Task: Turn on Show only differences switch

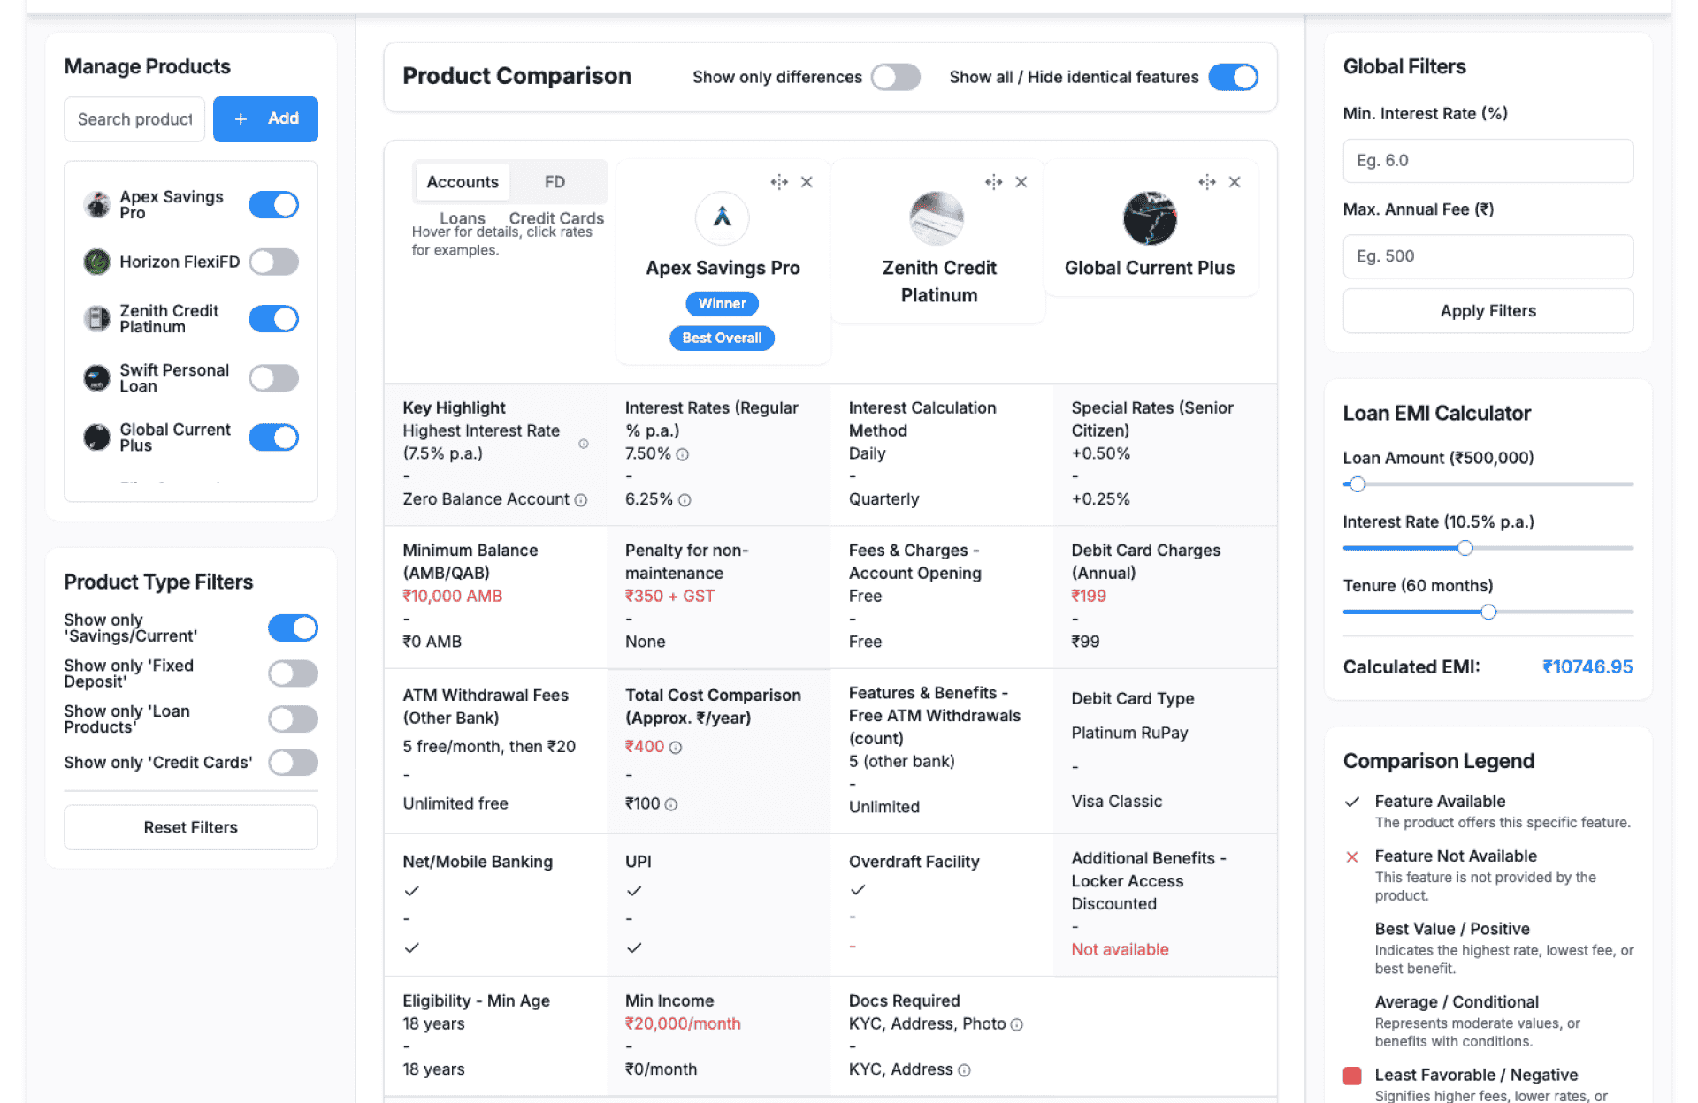Action: [895, 77]
